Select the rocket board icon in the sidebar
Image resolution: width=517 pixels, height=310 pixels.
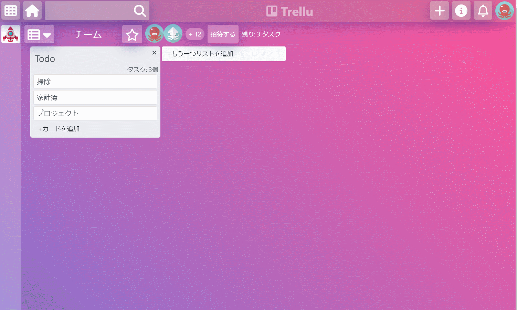point(10,34)
